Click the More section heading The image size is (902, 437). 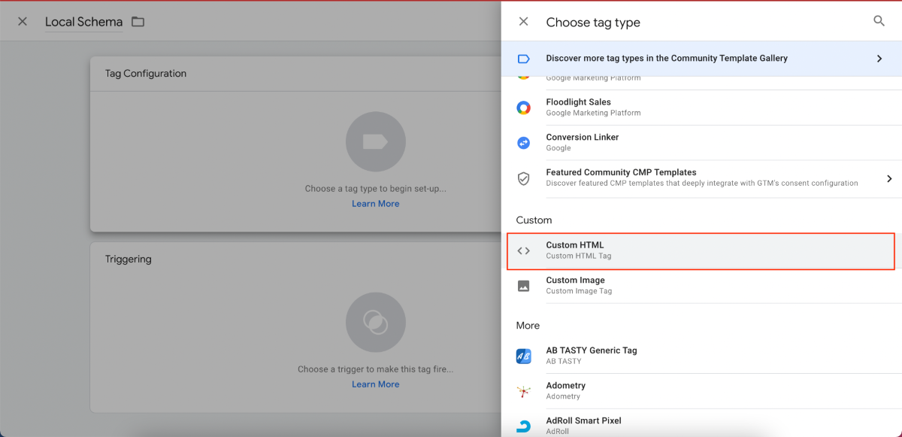point(528,326)
